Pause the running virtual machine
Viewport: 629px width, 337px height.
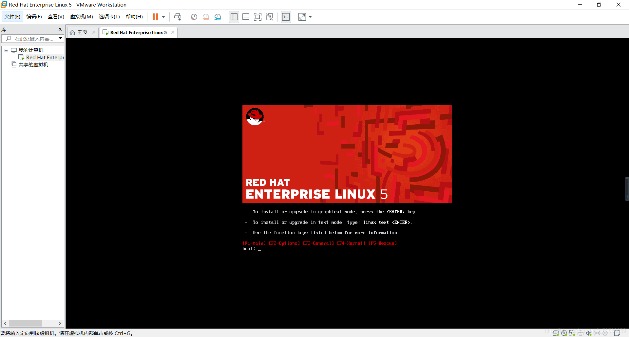point(155,17)
